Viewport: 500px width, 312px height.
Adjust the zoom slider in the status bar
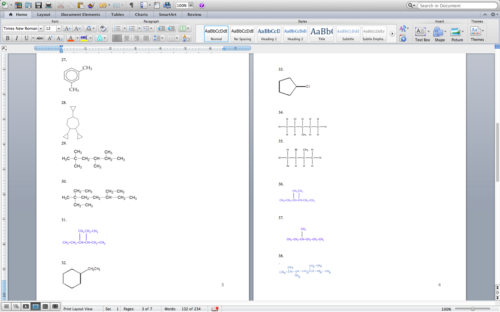pos(473,309)
